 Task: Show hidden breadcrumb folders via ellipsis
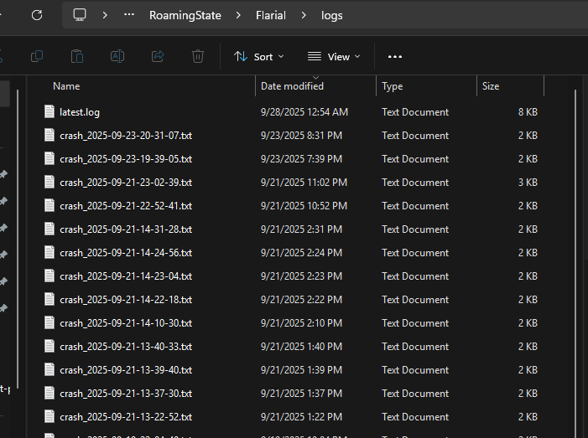point(129,14)
